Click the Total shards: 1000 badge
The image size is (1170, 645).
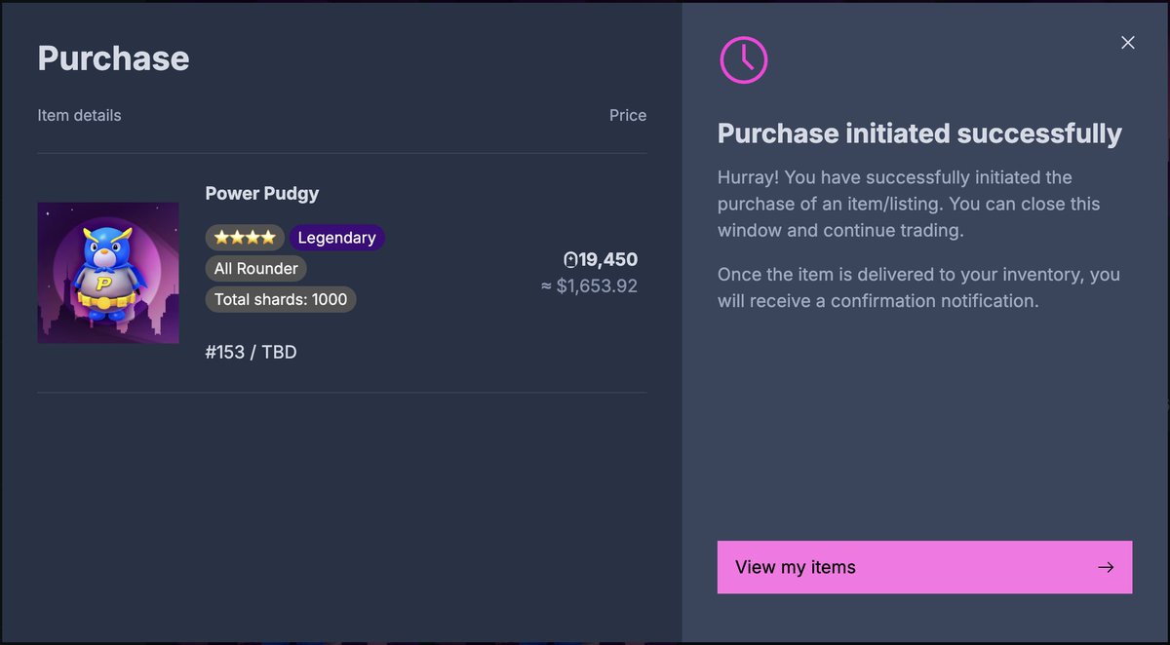coord(281,299)
